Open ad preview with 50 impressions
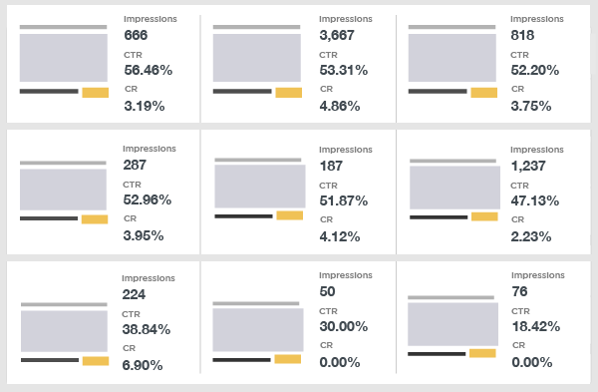 click(x=258, y=330)
